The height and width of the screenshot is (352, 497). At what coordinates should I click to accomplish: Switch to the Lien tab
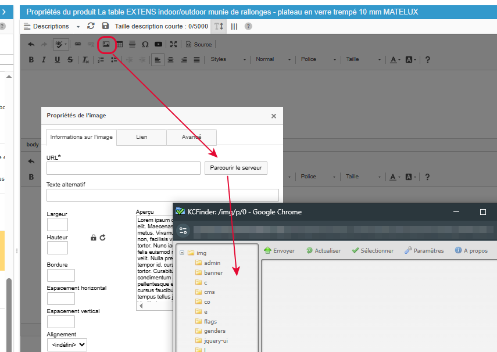pyautogui.click(x=141, y=137)
